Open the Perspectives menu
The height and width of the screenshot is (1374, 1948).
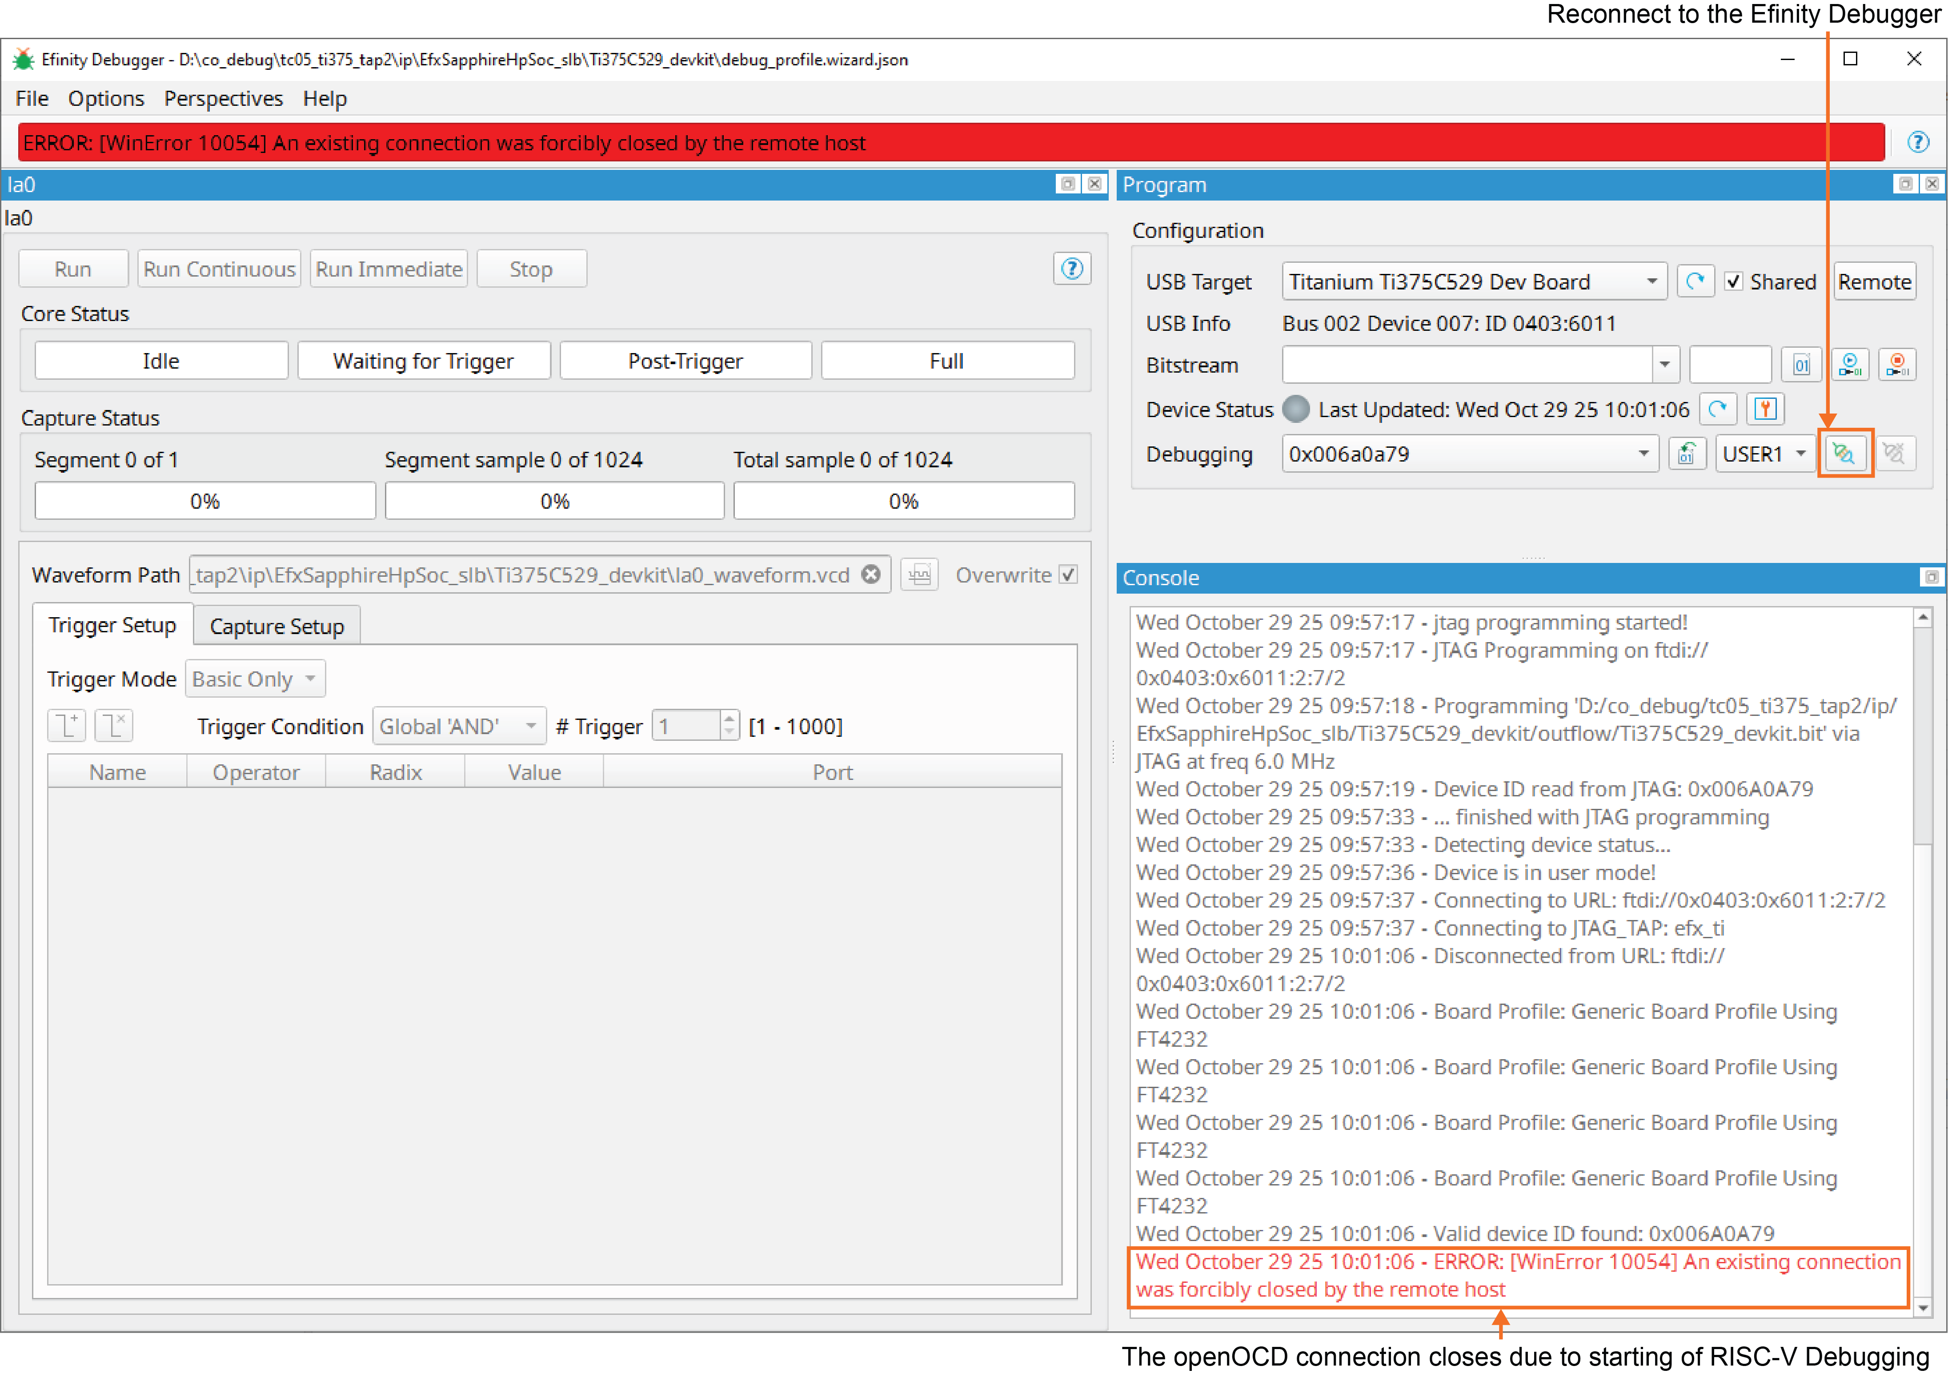pyautogui.click(x=223, y=98)
